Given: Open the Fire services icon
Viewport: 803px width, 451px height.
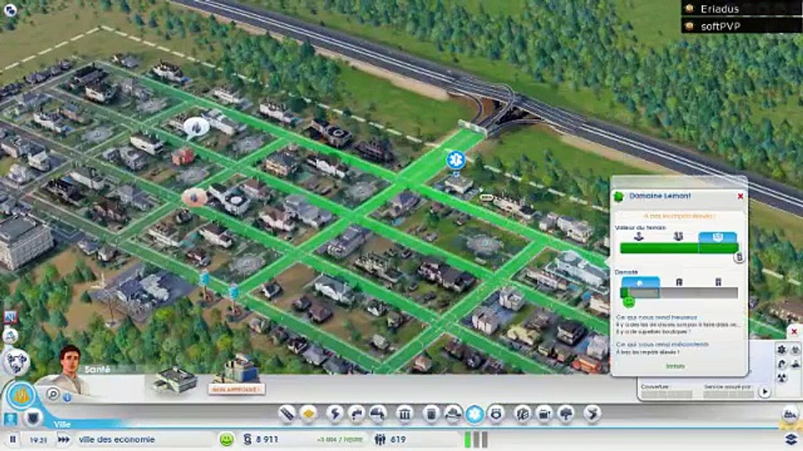Looking at the screenshot, I should click(453, 414).
